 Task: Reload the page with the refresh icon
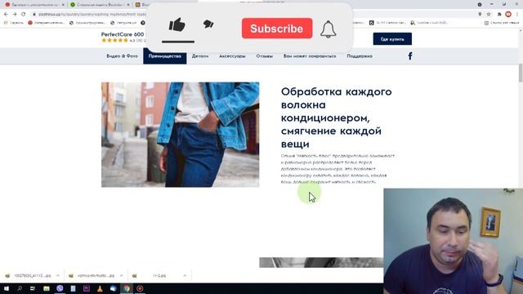click(x=24, y=15)
